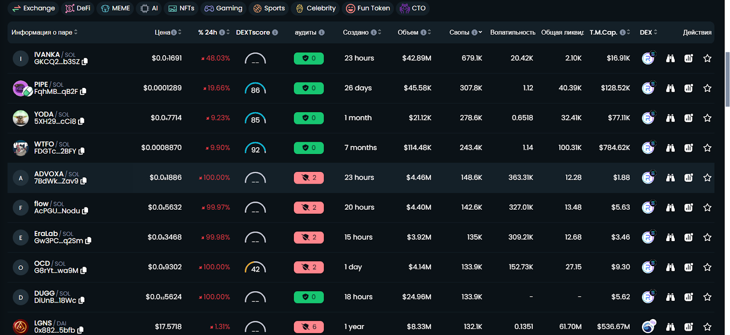This screenshot has width=730, height=335.
Task: Select the AI category tab
Action: [x=149, y=8]
